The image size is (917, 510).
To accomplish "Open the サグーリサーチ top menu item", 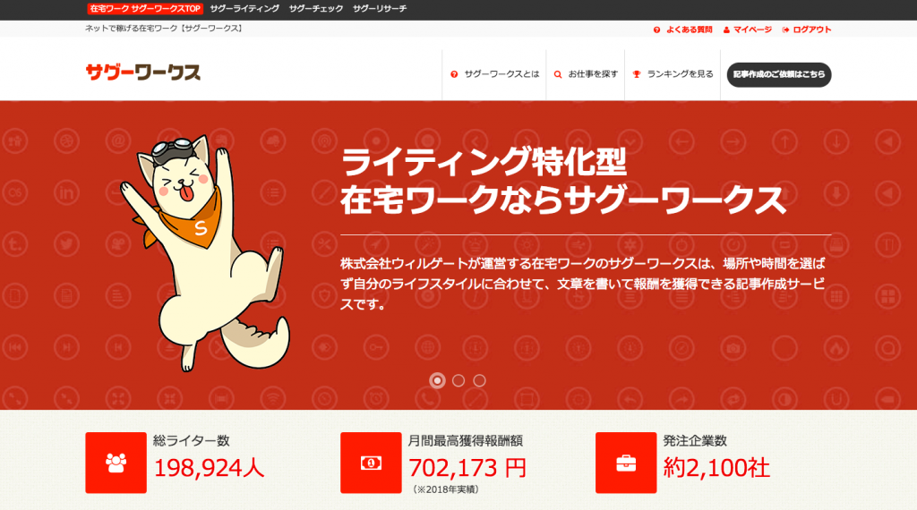I will [x=380, y=9].
